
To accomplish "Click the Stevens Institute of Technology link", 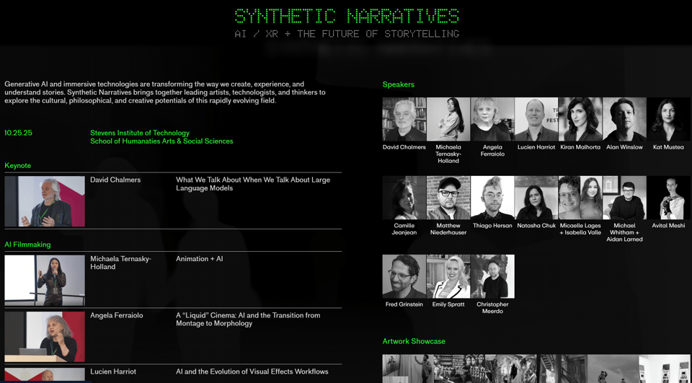I will pos(140,133).
